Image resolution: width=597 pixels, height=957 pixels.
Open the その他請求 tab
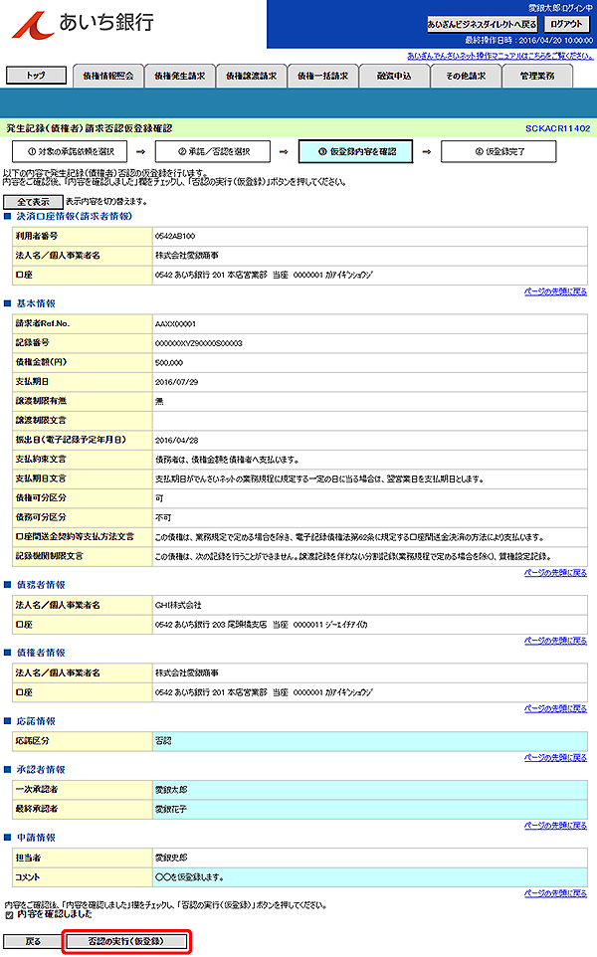click(465, 77)
